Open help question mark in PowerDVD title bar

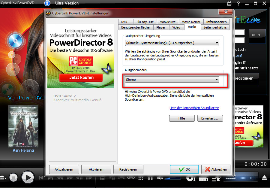238,3
